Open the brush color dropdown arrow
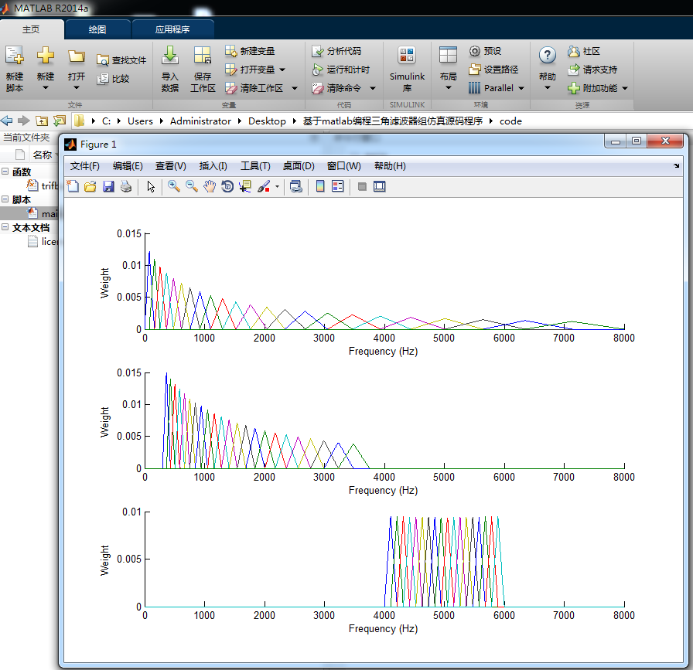Screen dimensions: 693x670 (277, 186)
